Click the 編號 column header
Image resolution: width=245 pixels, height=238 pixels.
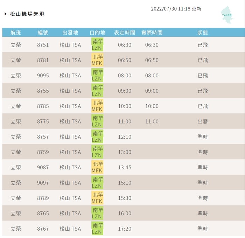(43, 33)
